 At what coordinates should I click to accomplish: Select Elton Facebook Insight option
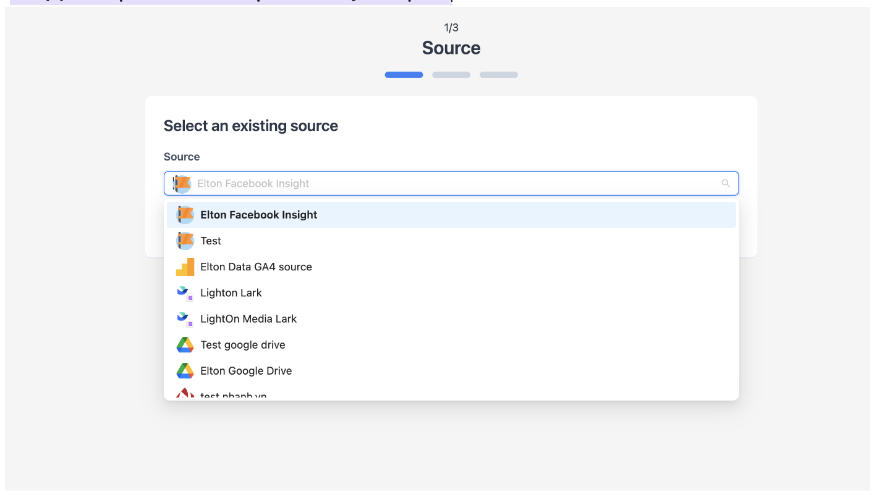point(258,215)
